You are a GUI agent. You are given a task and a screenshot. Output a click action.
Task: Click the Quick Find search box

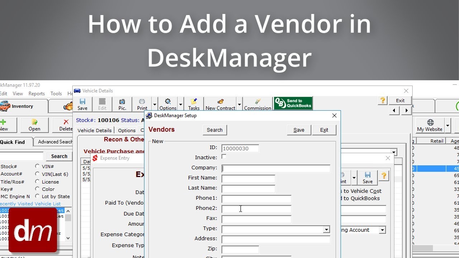pos(21,156)
